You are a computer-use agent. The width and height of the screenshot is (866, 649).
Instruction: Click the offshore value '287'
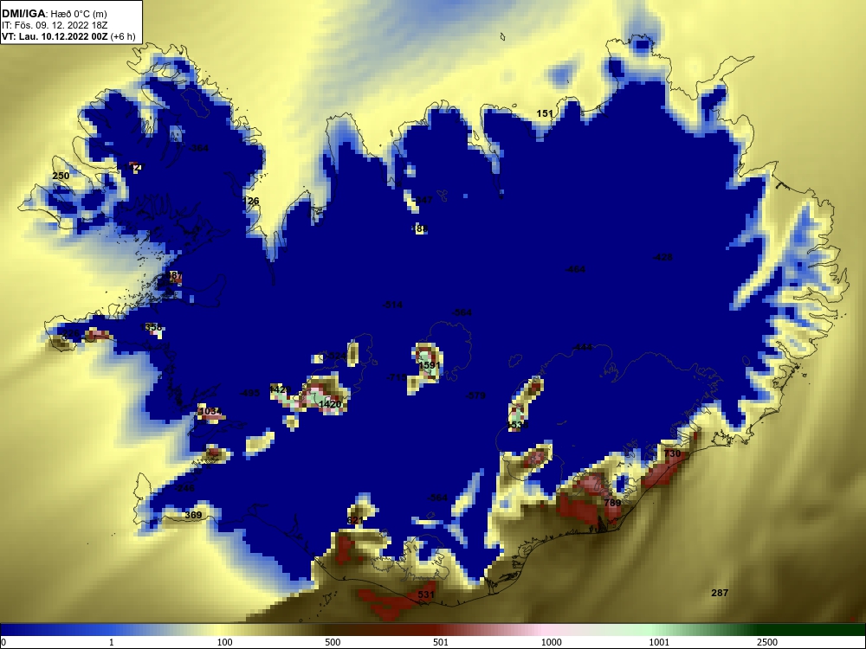pos(720,593)
